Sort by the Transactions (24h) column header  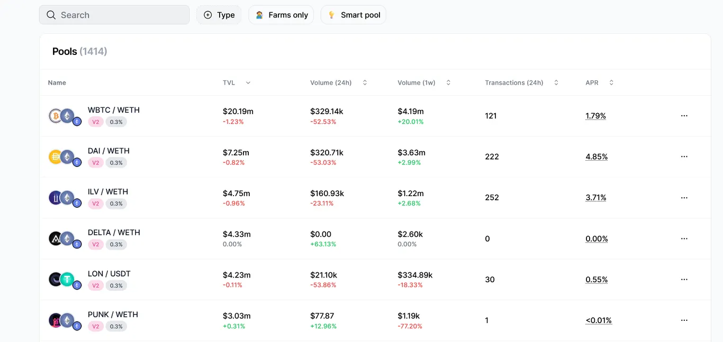[522, 82]
